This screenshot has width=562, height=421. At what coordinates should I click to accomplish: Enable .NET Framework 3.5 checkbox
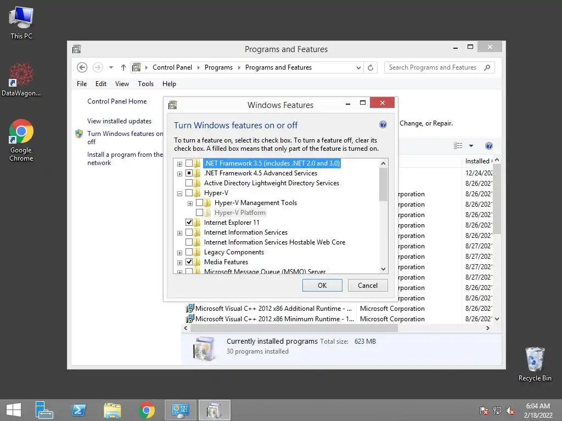pyautogui.click(x=189, y=163)
